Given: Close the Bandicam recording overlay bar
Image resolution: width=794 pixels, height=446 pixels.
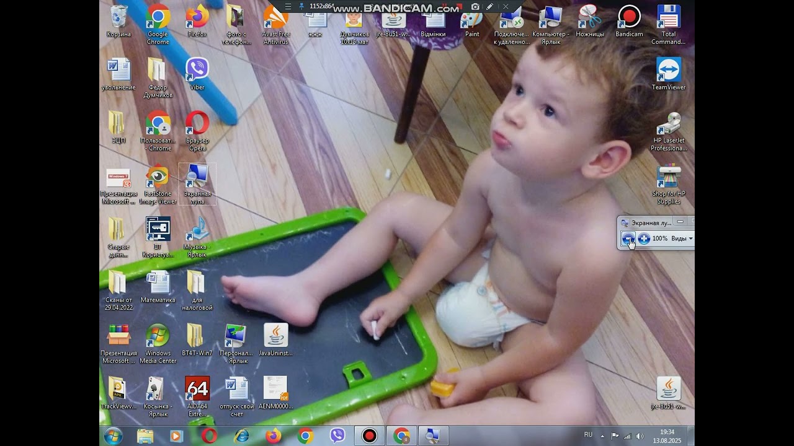Looking at the screenshot, I should pyautogui.click(x=506, y=6).
